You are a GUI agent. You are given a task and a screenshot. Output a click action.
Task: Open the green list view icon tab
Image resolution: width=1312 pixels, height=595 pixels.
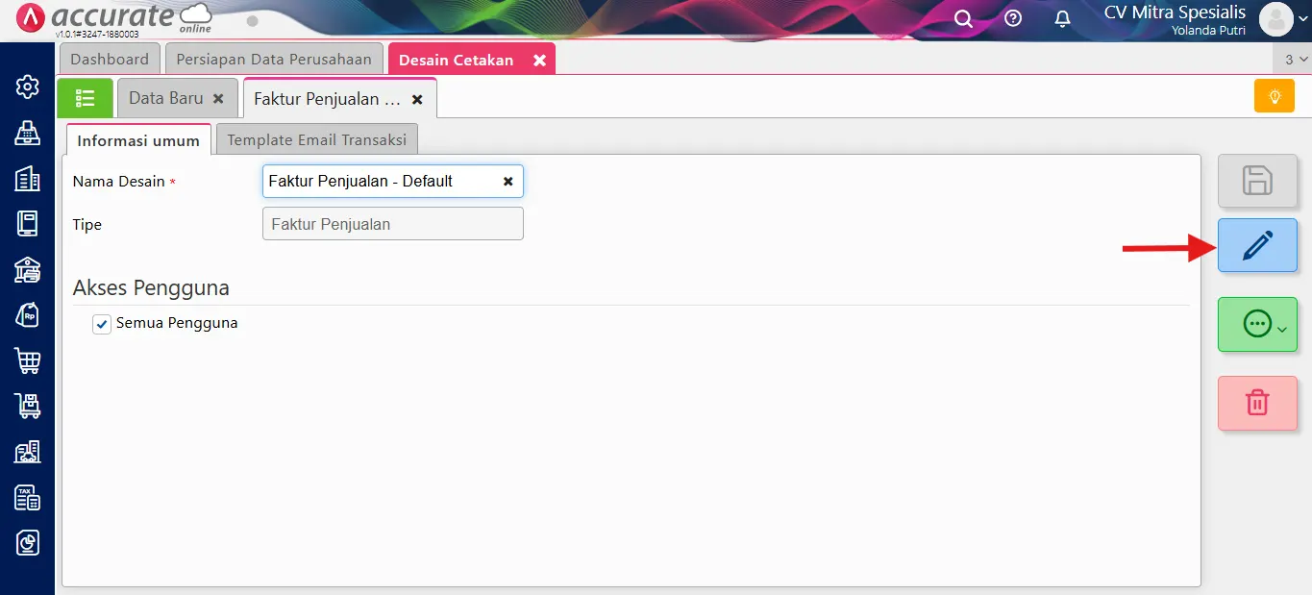pos(85,98)
